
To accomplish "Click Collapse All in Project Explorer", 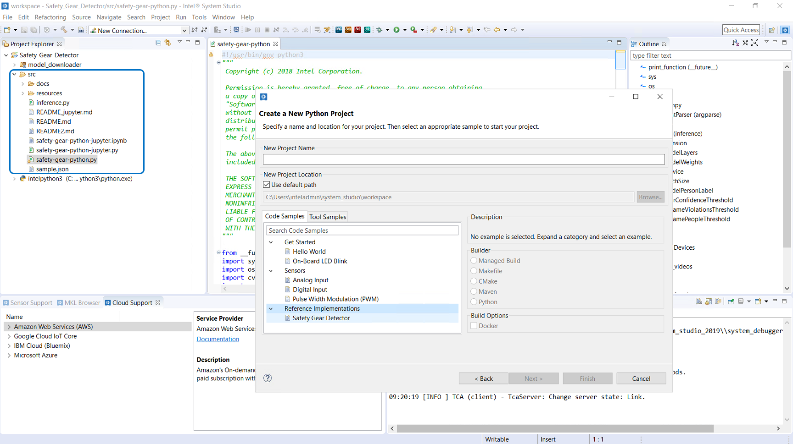I will pos(158,43).
